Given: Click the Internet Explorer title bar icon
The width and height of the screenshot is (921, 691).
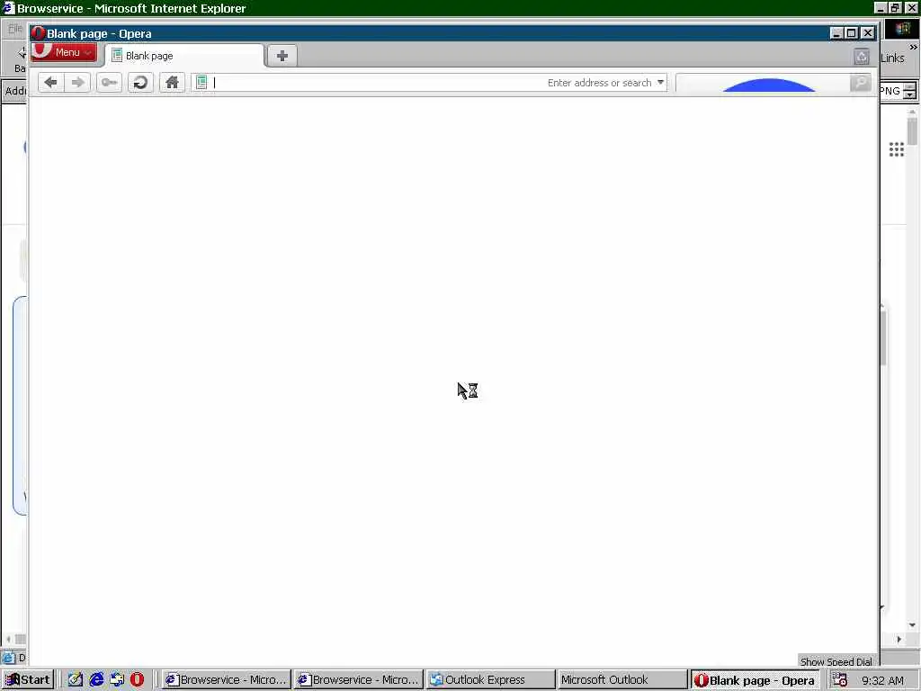Looking at the screenshot, I should click(8, 8).
